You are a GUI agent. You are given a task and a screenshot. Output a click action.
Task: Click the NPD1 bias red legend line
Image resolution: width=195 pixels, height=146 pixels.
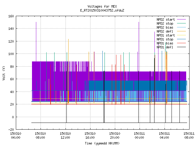point(181,43)
